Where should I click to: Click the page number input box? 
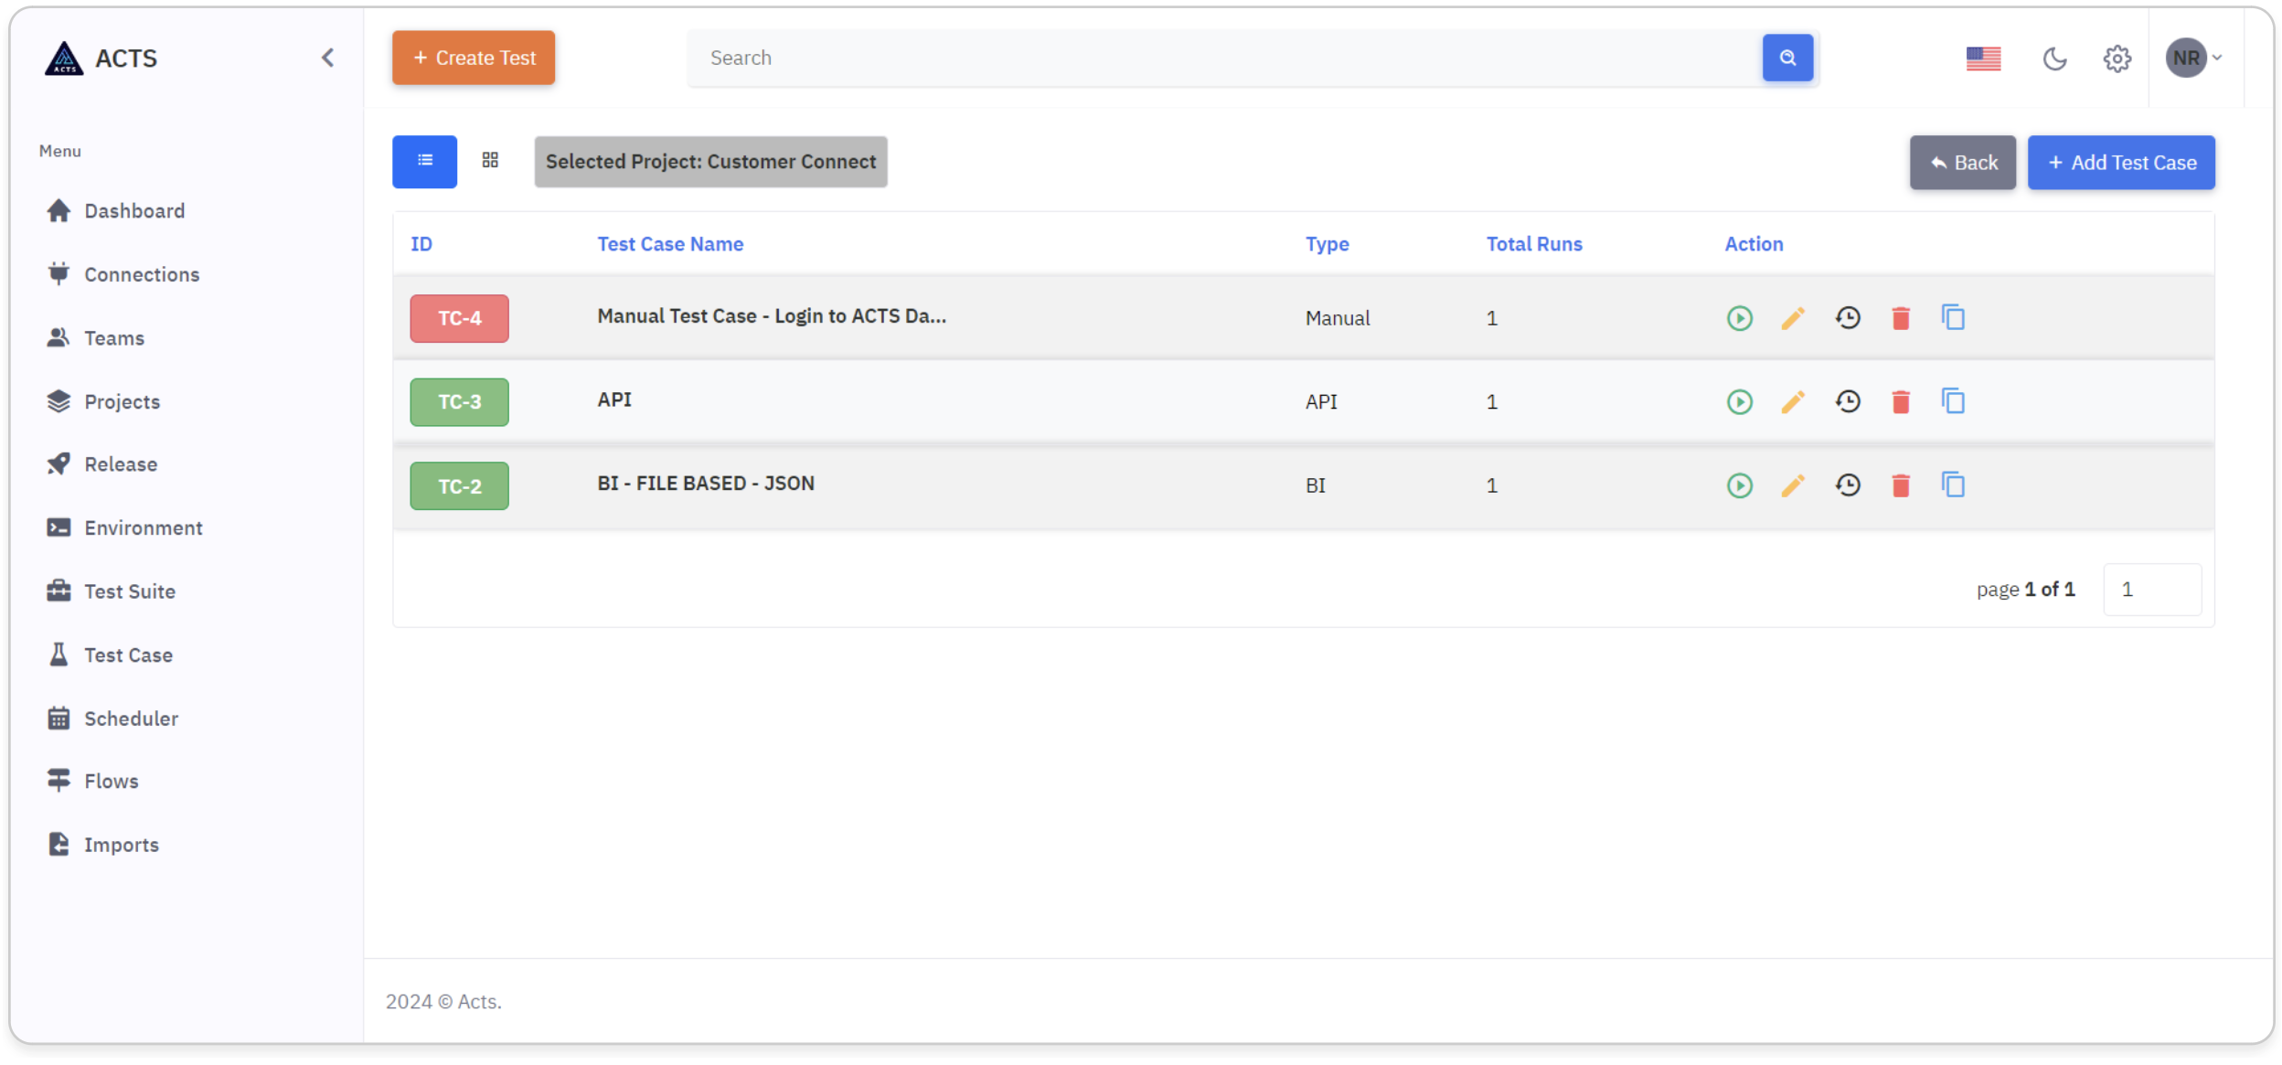click(2151, 590)
